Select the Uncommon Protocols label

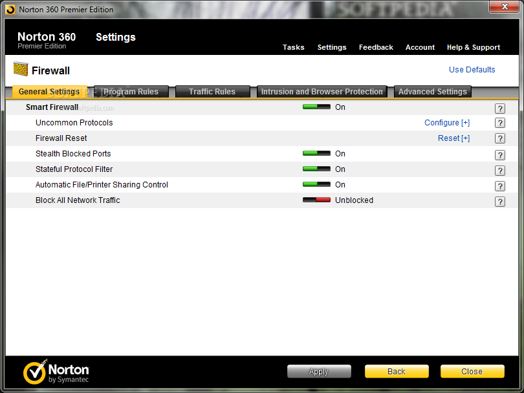74,123
